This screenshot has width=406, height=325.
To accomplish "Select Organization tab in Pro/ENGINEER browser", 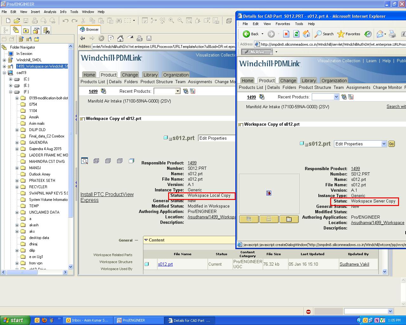I will (176, 75).
